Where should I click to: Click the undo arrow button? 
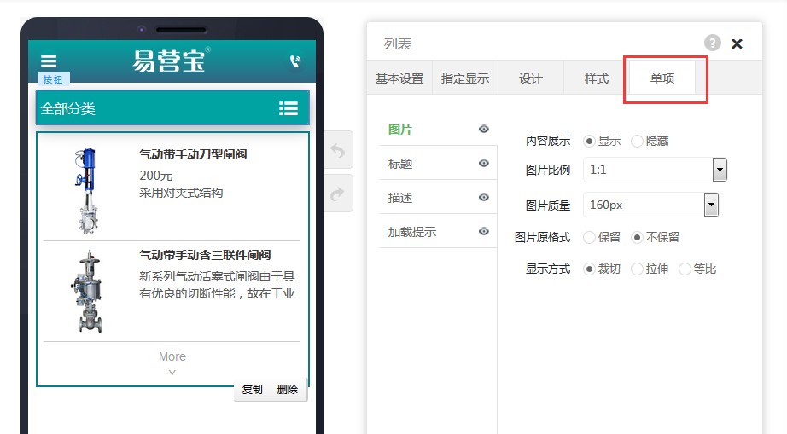click(338, 151)
